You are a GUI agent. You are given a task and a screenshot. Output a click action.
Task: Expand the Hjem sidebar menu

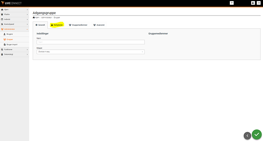point(14,10)
